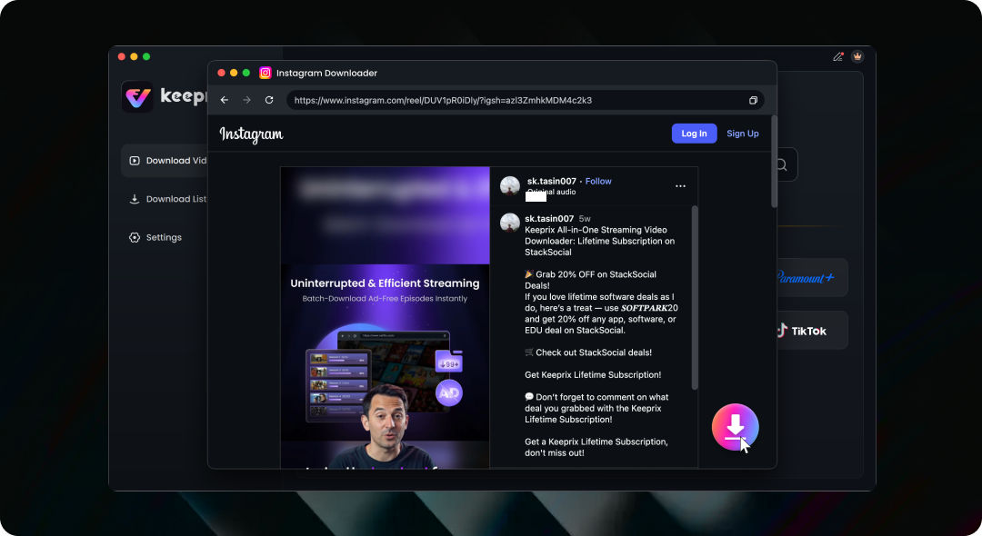982x536 pixels.
Task: Click the Instagram logo in the window title
Action: pyautogui.click(x=265, y=74)
